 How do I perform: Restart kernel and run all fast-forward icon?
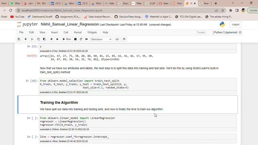tap(87, 39)
